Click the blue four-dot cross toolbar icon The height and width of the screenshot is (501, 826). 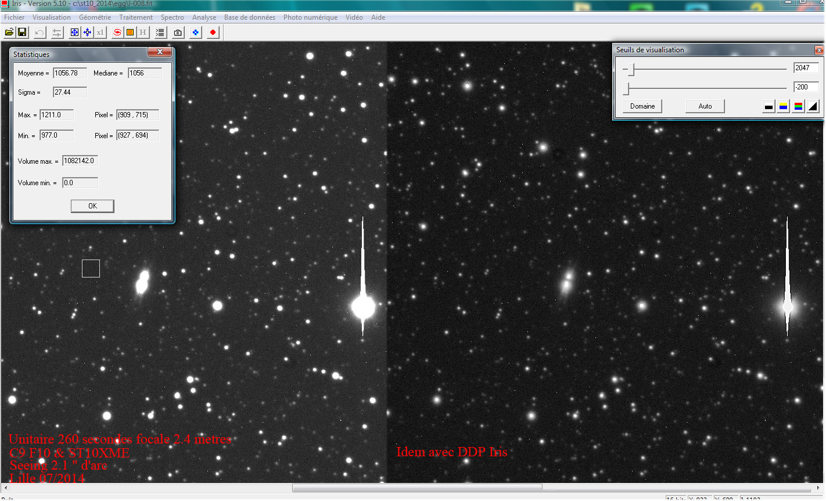[195, 33]
